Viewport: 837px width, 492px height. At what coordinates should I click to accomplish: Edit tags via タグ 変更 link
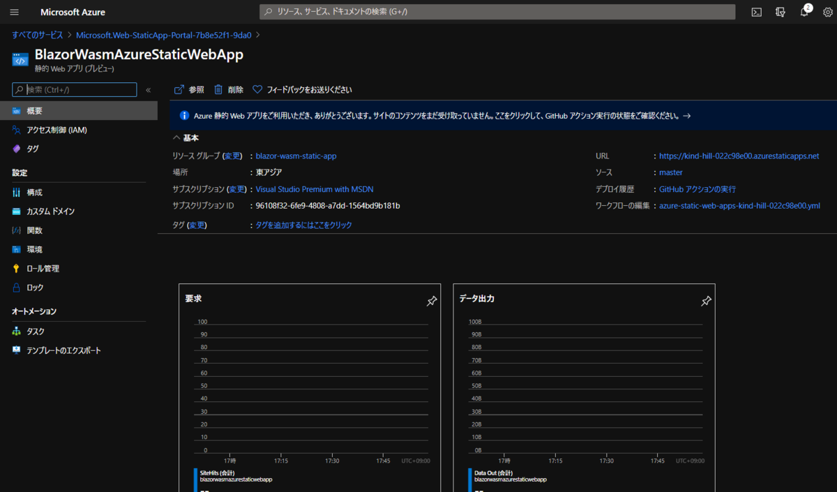(x=197, y=225)
